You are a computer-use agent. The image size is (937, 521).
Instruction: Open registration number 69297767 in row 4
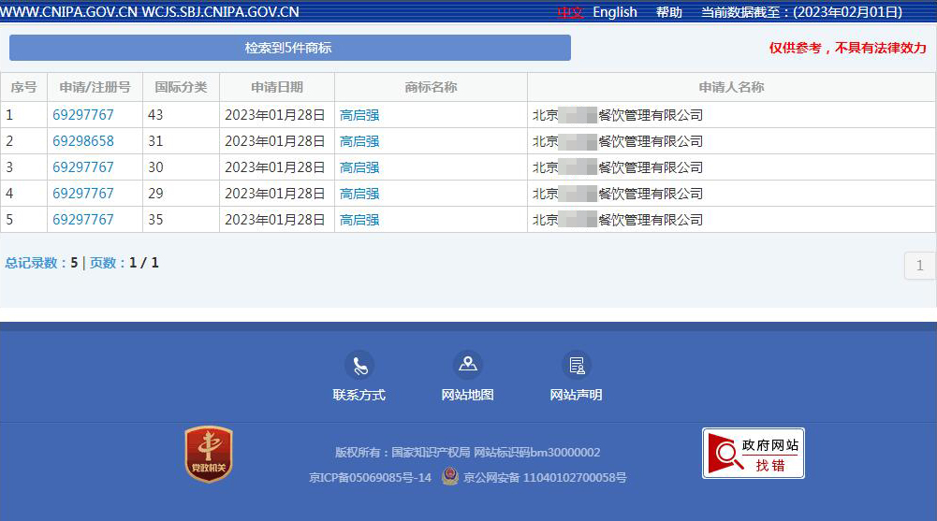(83, 194)
